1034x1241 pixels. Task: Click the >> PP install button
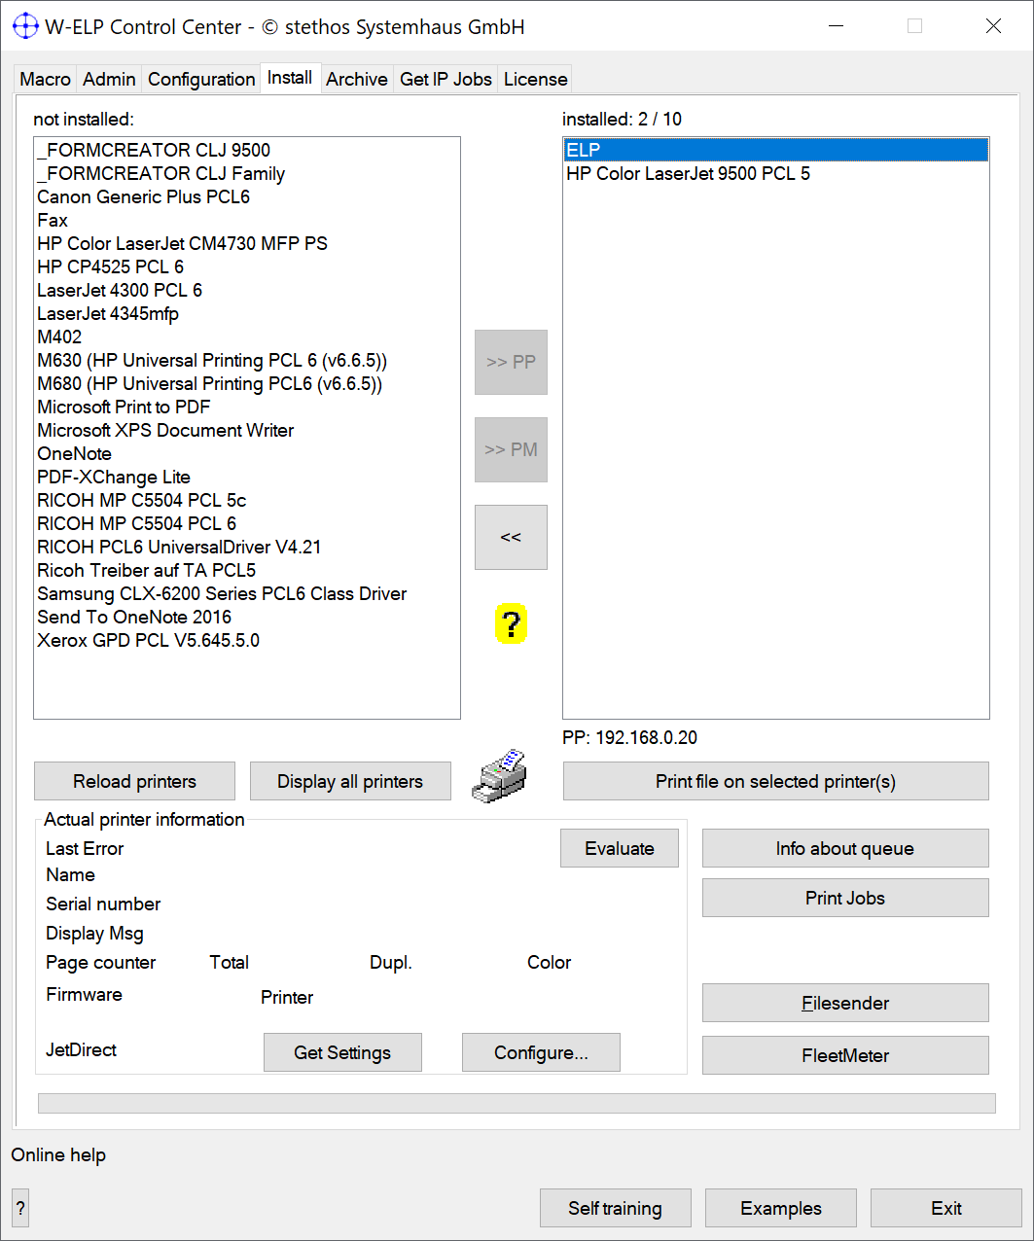[x=511, y=362]
